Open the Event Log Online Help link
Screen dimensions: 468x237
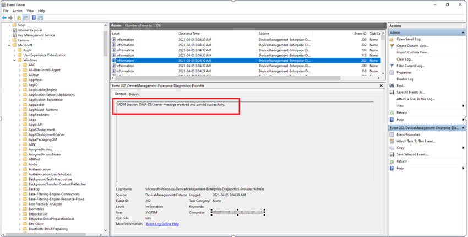pos(162,224)
